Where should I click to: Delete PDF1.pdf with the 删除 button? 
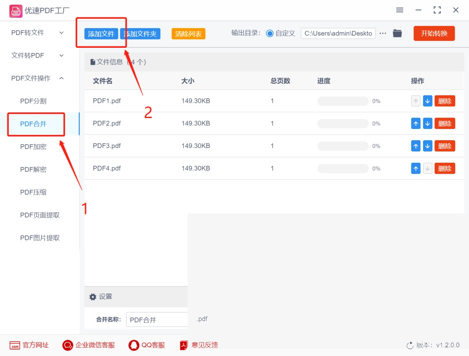click(445, 101)
